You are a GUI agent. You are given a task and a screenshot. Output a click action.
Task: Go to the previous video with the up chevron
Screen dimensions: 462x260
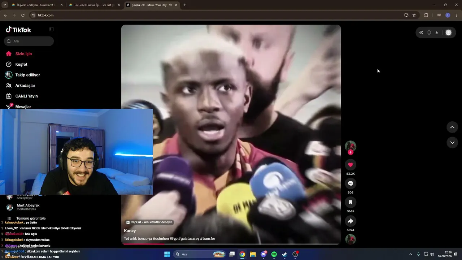tap(452, 127)
